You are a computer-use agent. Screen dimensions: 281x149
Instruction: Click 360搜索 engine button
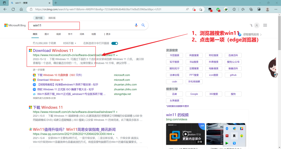pos(214,94)
